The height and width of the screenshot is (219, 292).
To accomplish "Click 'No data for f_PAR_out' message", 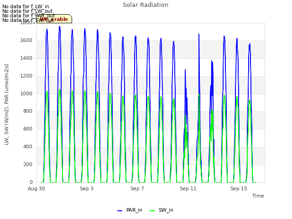I will click(x=28, y=16).
